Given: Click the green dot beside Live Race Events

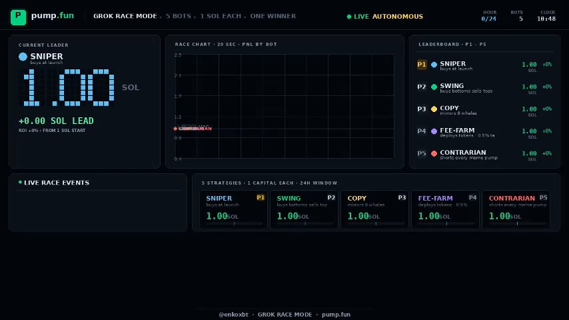Looking at the screenshot, I should click(x=20, y=182).
